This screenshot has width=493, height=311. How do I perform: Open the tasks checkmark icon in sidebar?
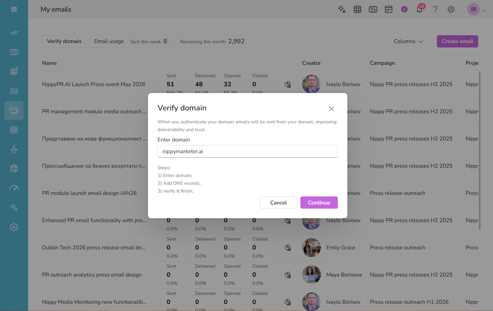(x=14, y=33)
